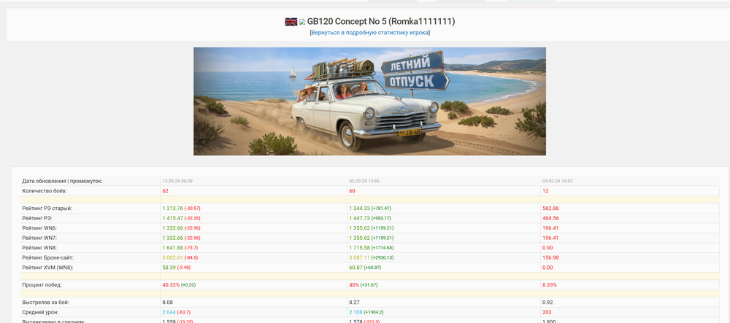Image resolution: width=730 pixels, height=323 pixels.
Task: Select value '3 087.11 (+2930.13)'
Action: click(372, 257)
